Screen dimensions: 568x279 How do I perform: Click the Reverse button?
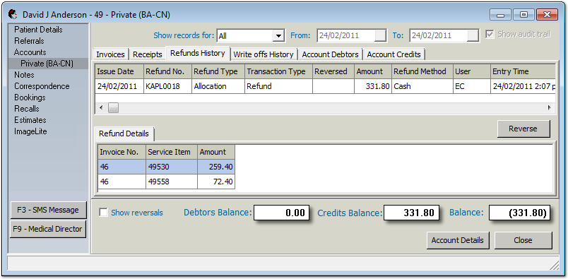click(x=523, y=129)
